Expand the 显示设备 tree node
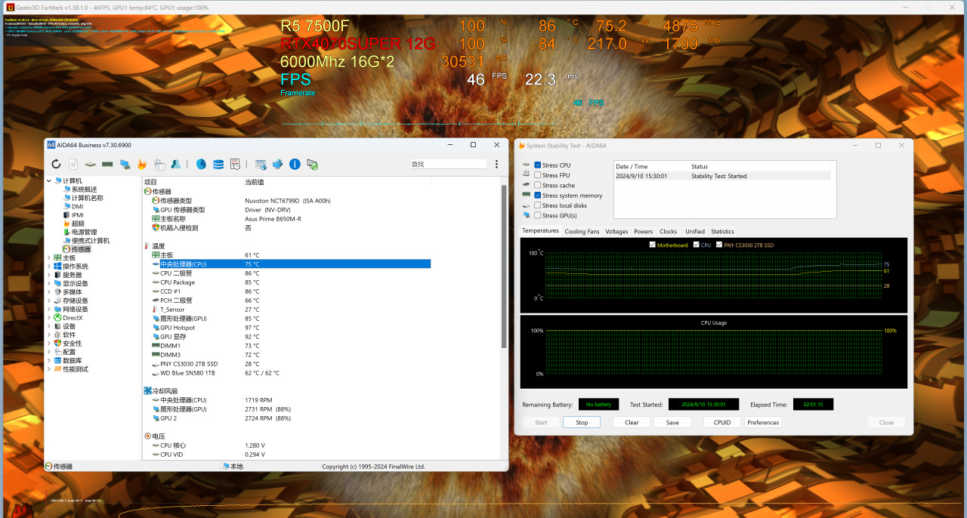Screen dimensions: 967x518 (49, 283)
